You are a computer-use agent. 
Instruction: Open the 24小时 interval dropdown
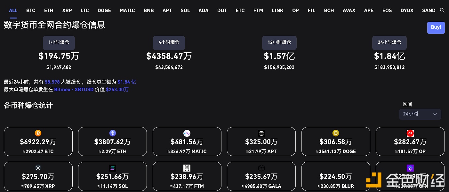click(420, 114)
